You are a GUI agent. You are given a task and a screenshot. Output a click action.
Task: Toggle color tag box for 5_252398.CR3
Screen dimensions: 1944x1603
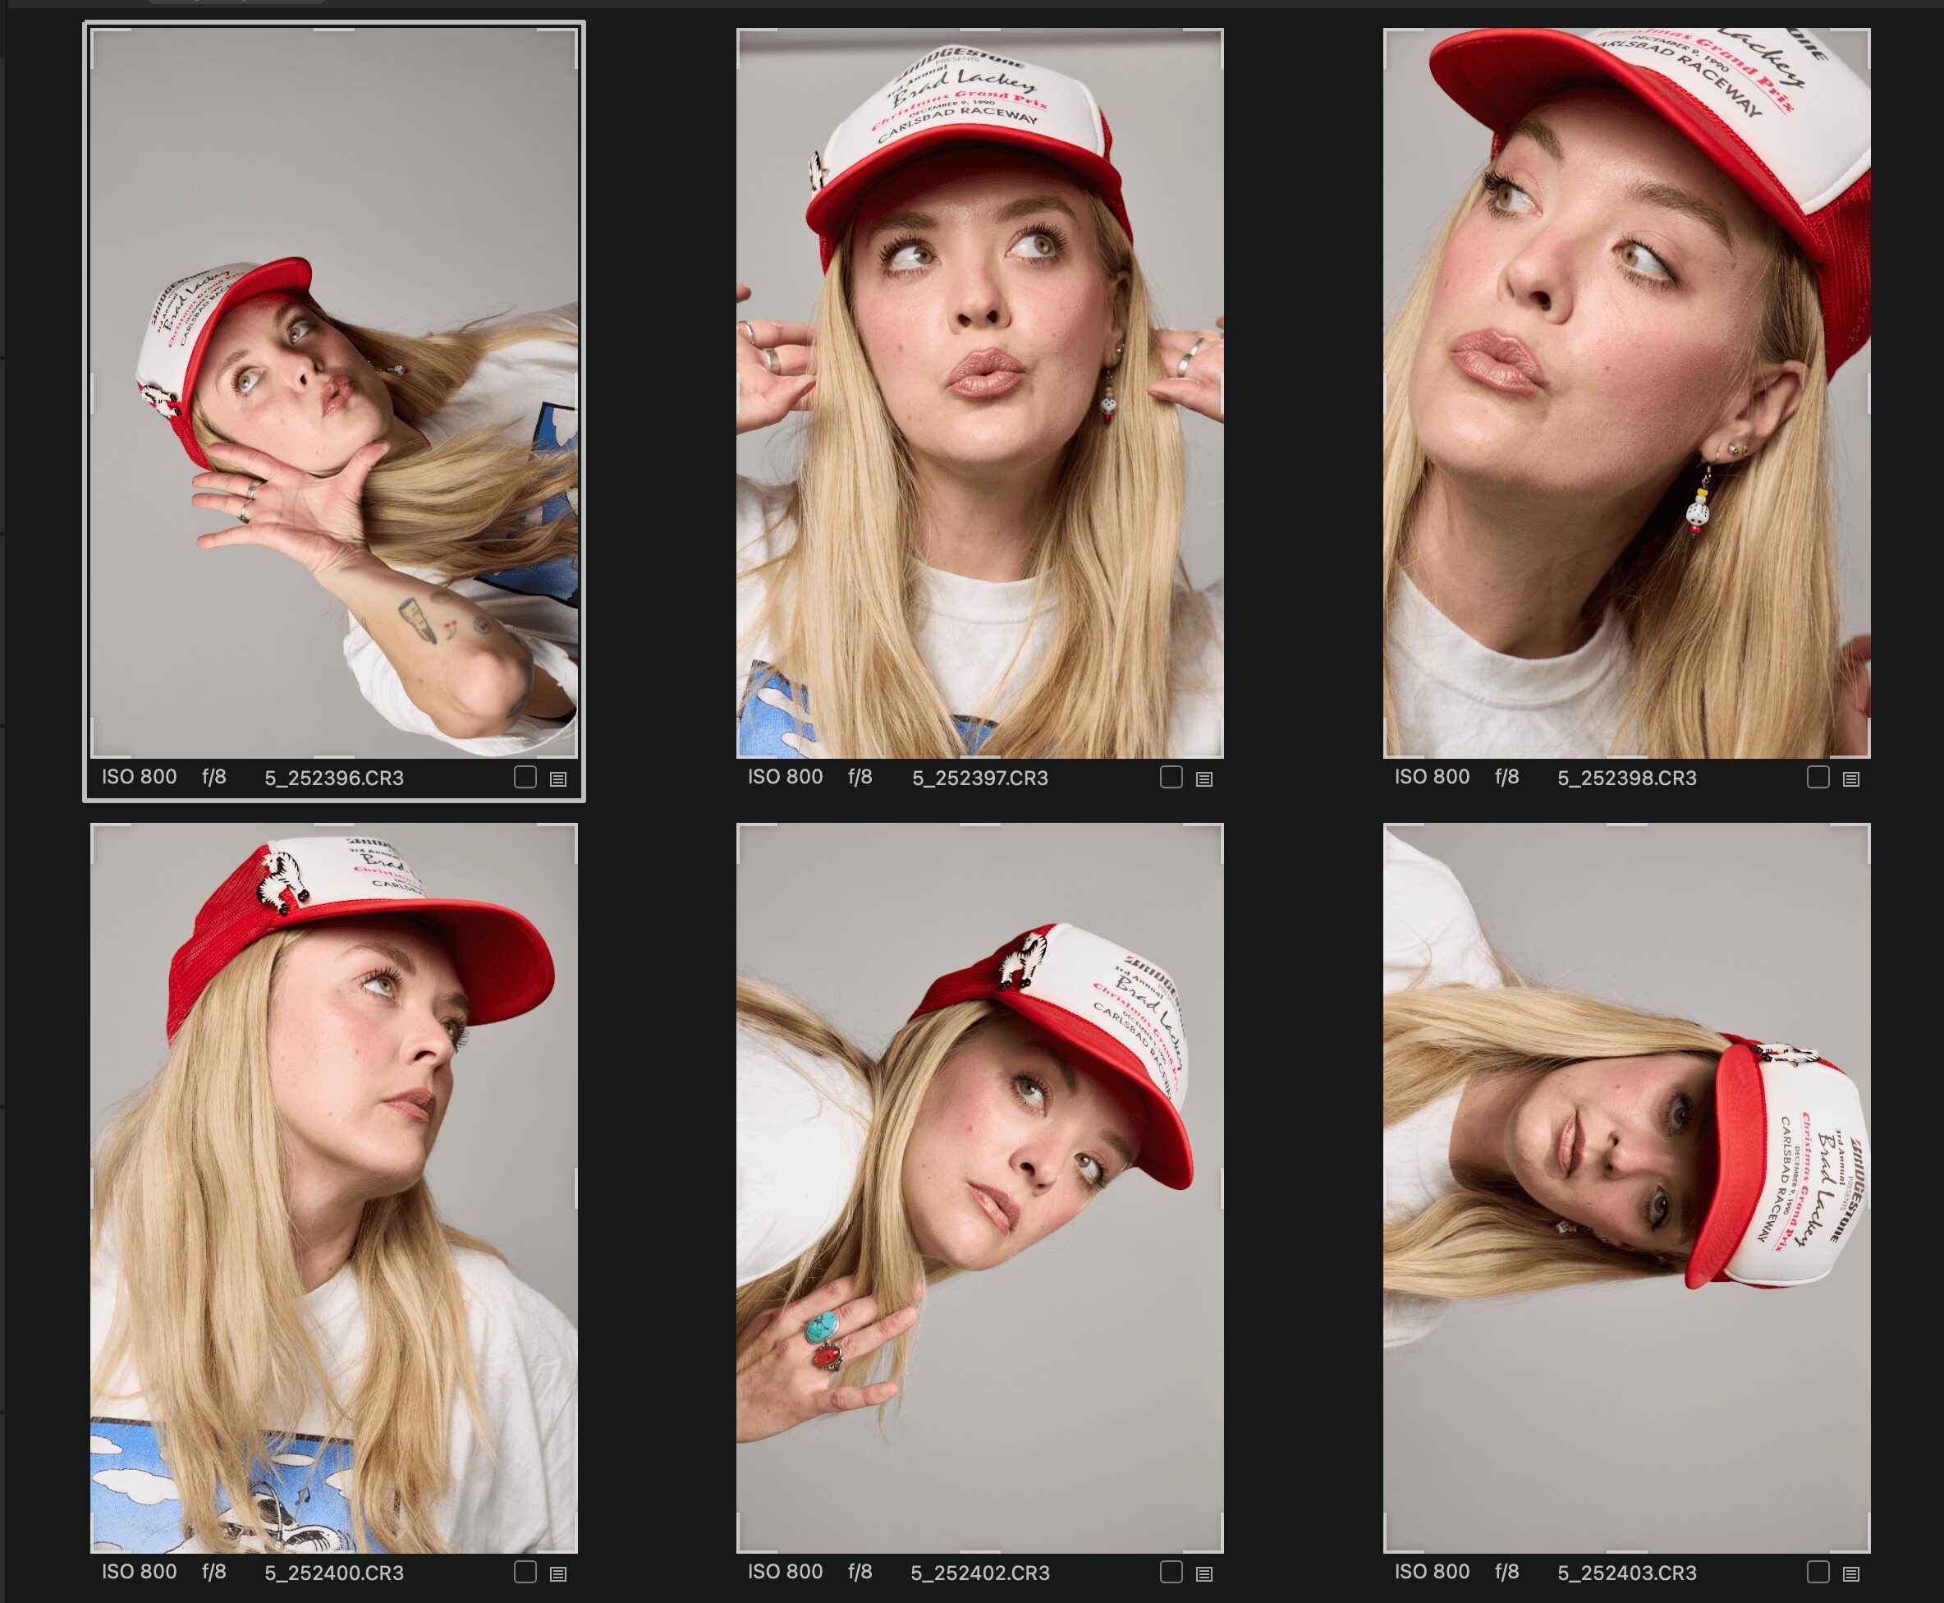click(x=1818, y=778)
